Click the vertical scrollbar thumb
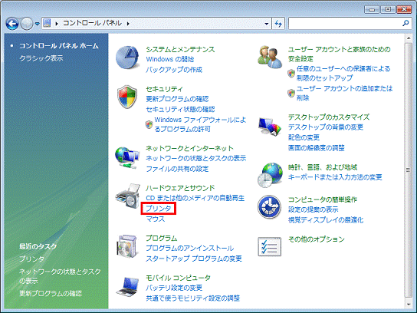 pos(409,170)
